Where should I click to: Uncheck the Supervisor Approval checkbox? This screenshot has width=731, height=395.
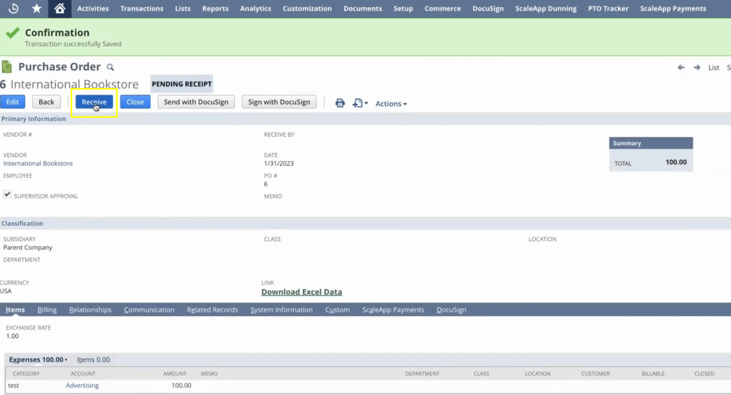point(7,194)
